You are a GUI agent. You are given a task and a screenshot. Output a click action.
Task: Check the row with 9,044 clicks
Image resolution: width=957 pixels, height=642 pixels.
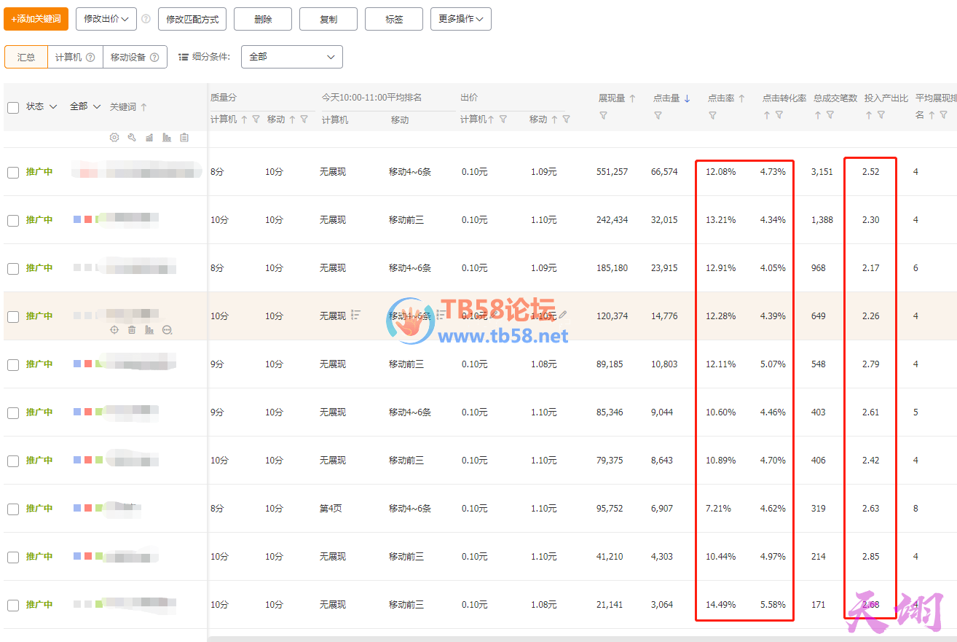13,412
